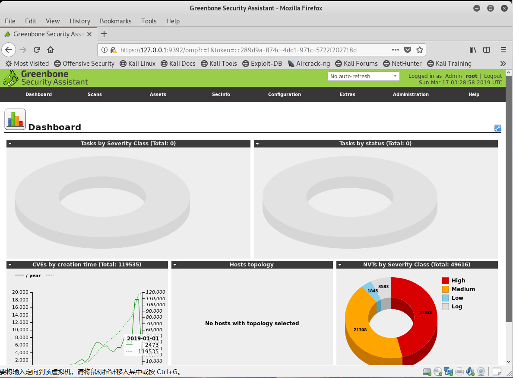The image size is (513, 378).
Task: Open the SecInfo navigation menu
Action: (x=221, y=94)
